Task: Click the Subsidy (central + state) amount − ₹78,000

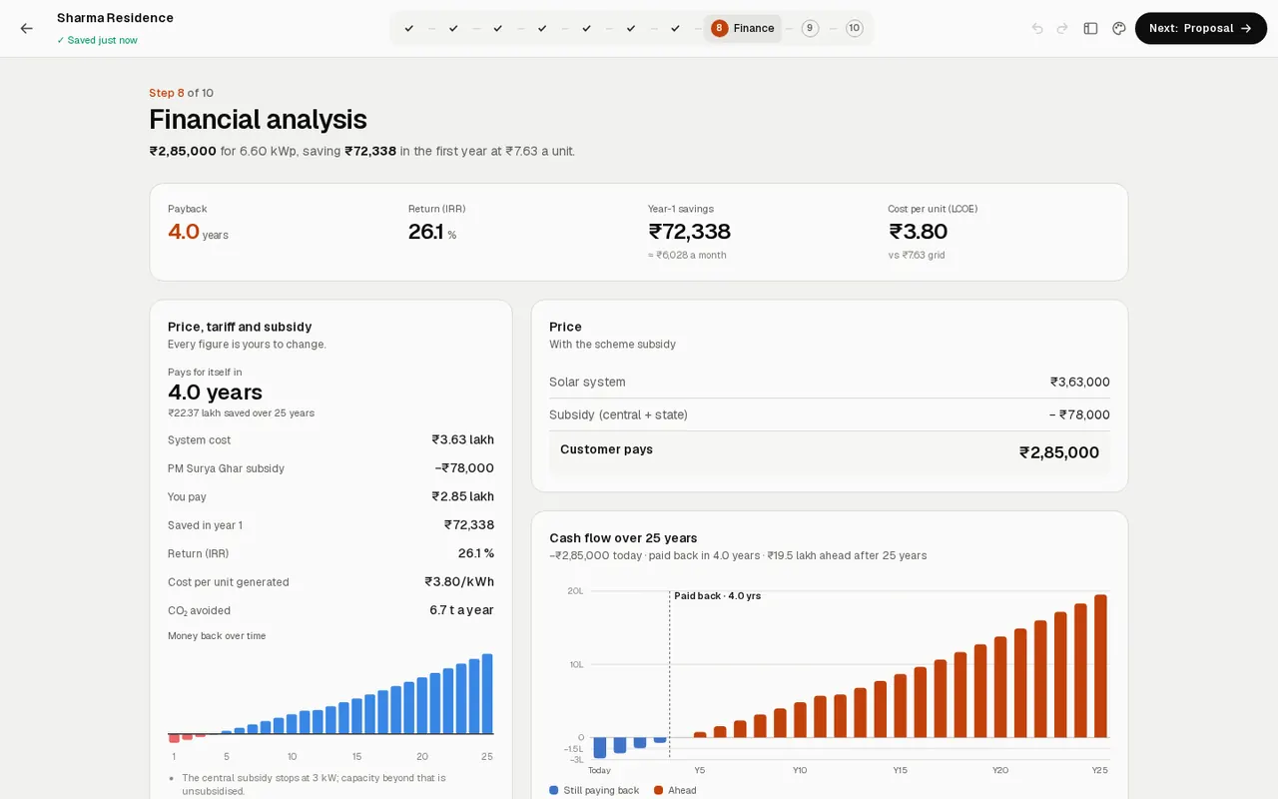Action: pyautogui.click(x=1078, y=414)
